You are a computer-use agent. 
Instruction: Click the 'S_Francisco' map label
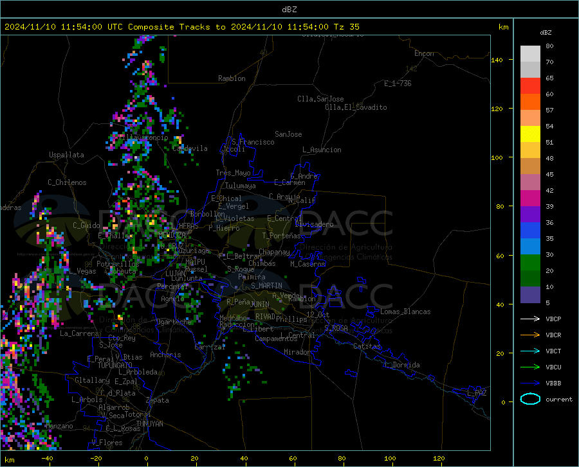(x=253, y=142)
